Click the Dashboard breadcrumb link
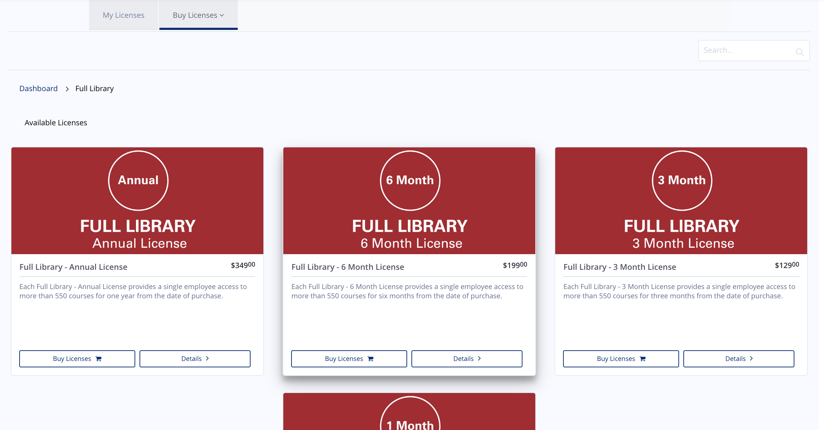Viewport: 825px width, 430px height. click(38, 88)
